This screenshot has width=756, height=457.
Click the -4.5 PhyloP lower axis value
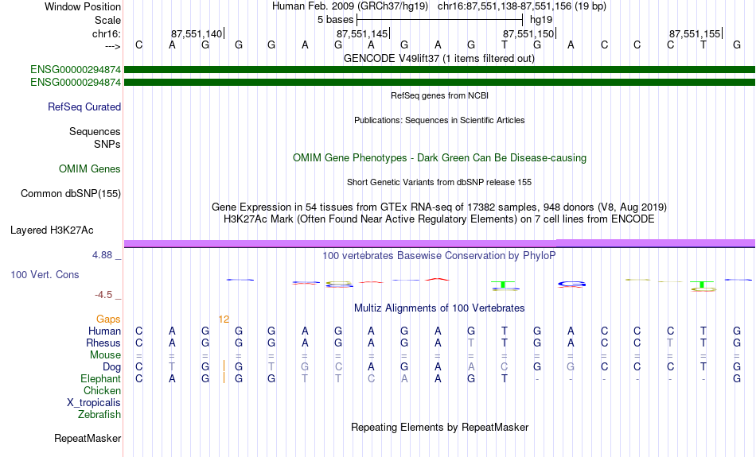coord(103,295)
